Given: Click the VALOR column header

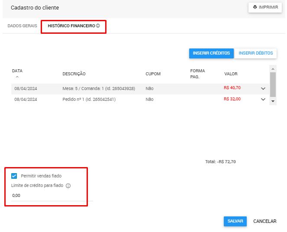Looking at the screenshot, I should [x=231, y=74].
